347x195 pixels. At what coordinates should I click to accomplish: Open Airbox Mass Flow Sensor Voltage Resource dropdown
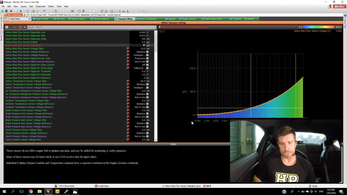click(147, 55)
